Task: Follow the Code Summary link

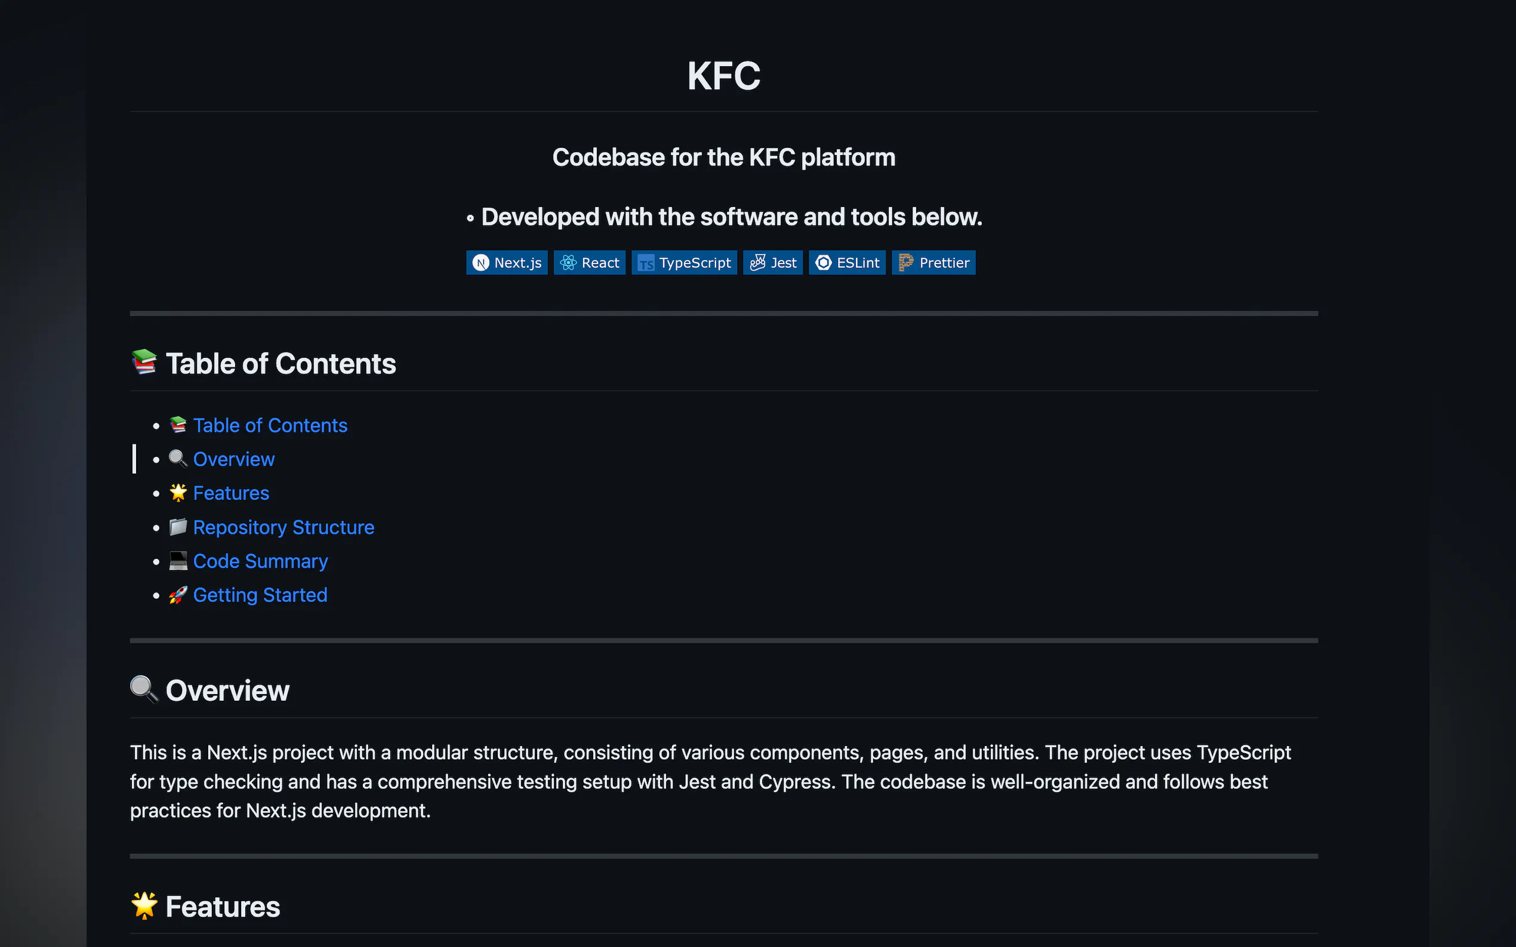Action: tap(260, 561)
